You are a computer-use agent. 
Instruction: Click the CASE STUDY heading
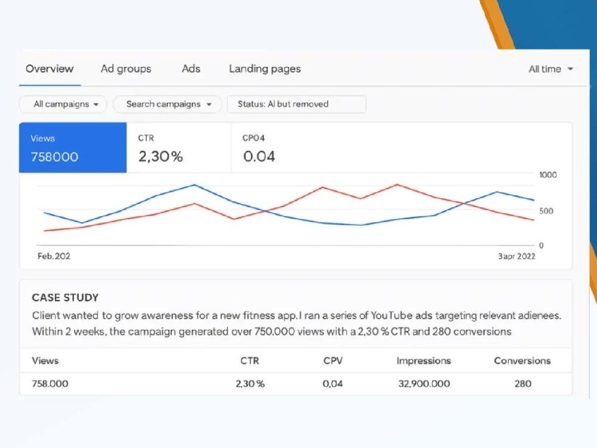[65, 297]
